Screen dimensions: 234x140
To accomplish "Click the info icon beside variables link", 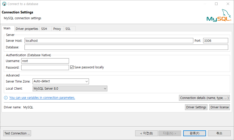I will [6, 98].
